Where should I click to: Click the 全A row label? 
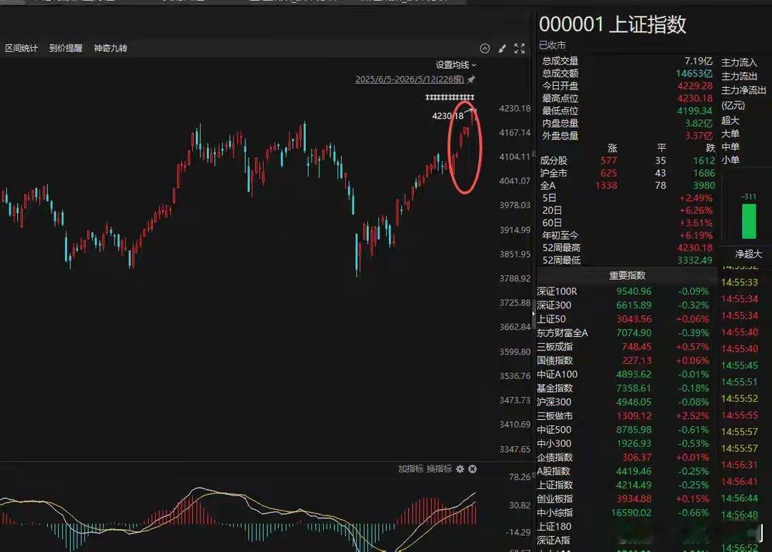(548, 186)
